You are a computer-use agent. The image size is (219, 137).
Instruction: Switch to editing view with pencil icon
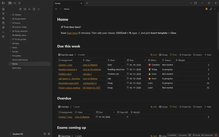tap(211, 9)
